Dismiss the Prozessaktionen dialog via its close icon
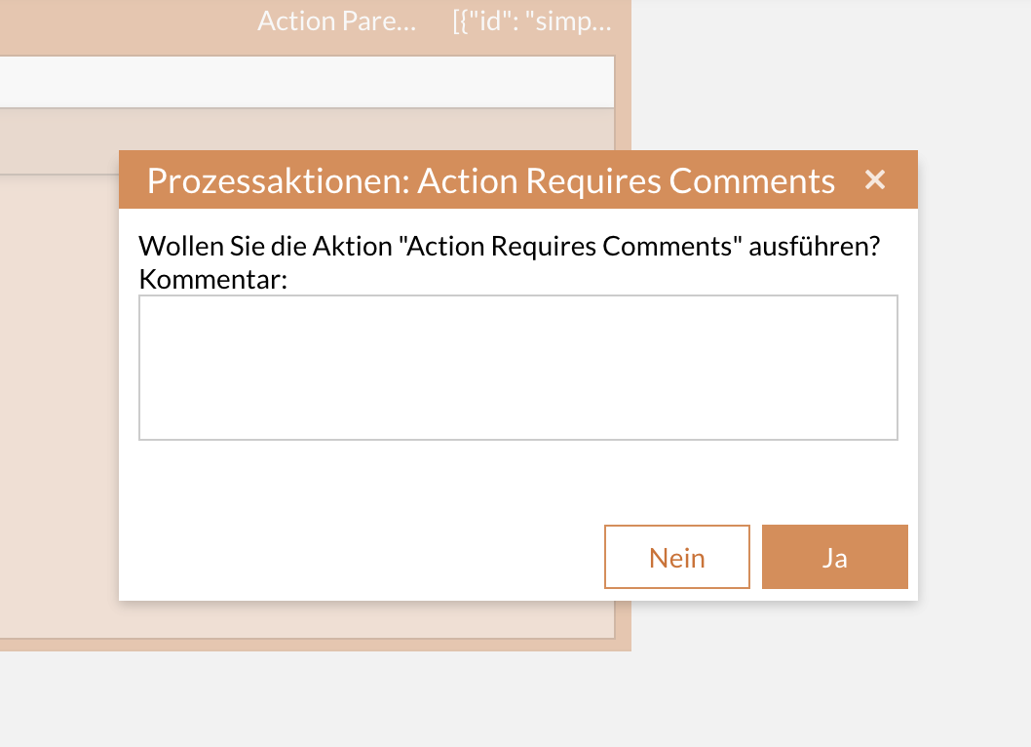This screenshot has height=747, width=1031. pyautogui.click(x=874, y=179)
